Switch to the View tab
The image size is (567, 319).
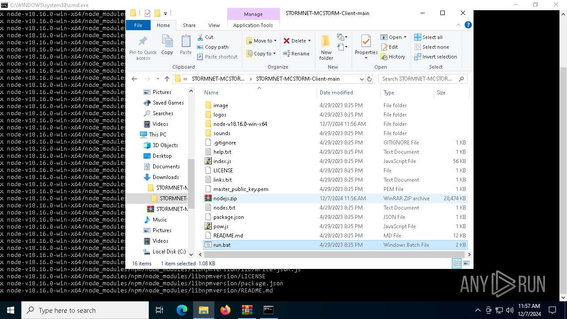click(214, 25)
